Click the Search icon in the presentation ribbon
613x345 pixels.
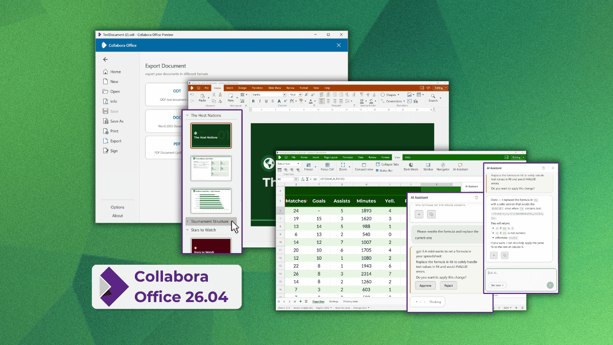[x=433, y=96]
